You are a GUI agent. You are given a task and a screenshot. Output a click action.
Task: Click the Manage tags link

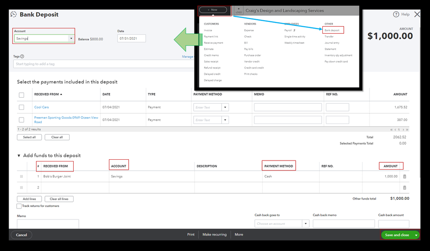pyautogui.click(x=188, y=56)
